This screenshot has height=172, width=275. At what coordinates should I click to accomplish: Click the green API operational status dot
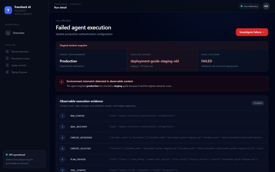tap(7, 155)
